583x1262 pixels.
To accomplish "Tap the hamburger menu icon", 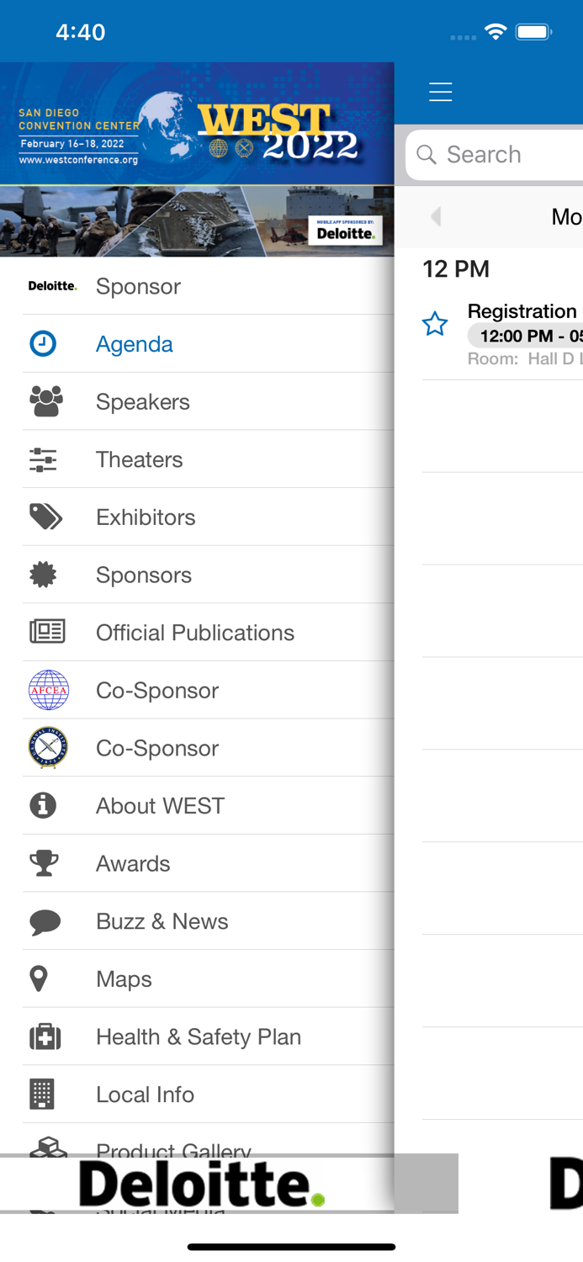I will [440, 92].
